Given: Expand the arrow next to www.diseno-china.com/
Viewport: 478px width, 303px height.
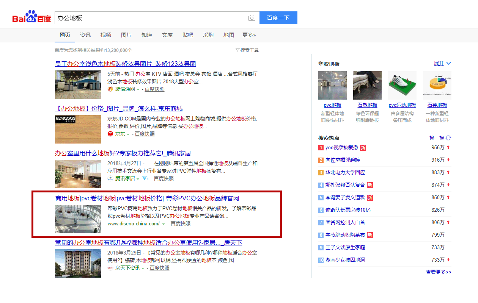Looking at the screenshot, I should pyautogui.click(x=164, y=224).
